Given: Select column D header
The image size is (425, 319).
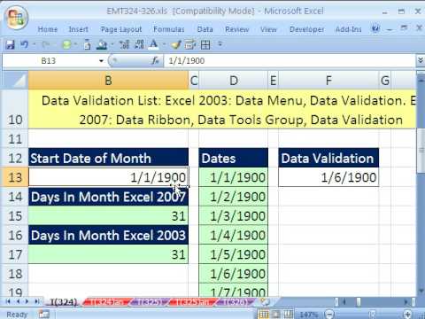Looking at the screenshot, I should pos(234,81).
